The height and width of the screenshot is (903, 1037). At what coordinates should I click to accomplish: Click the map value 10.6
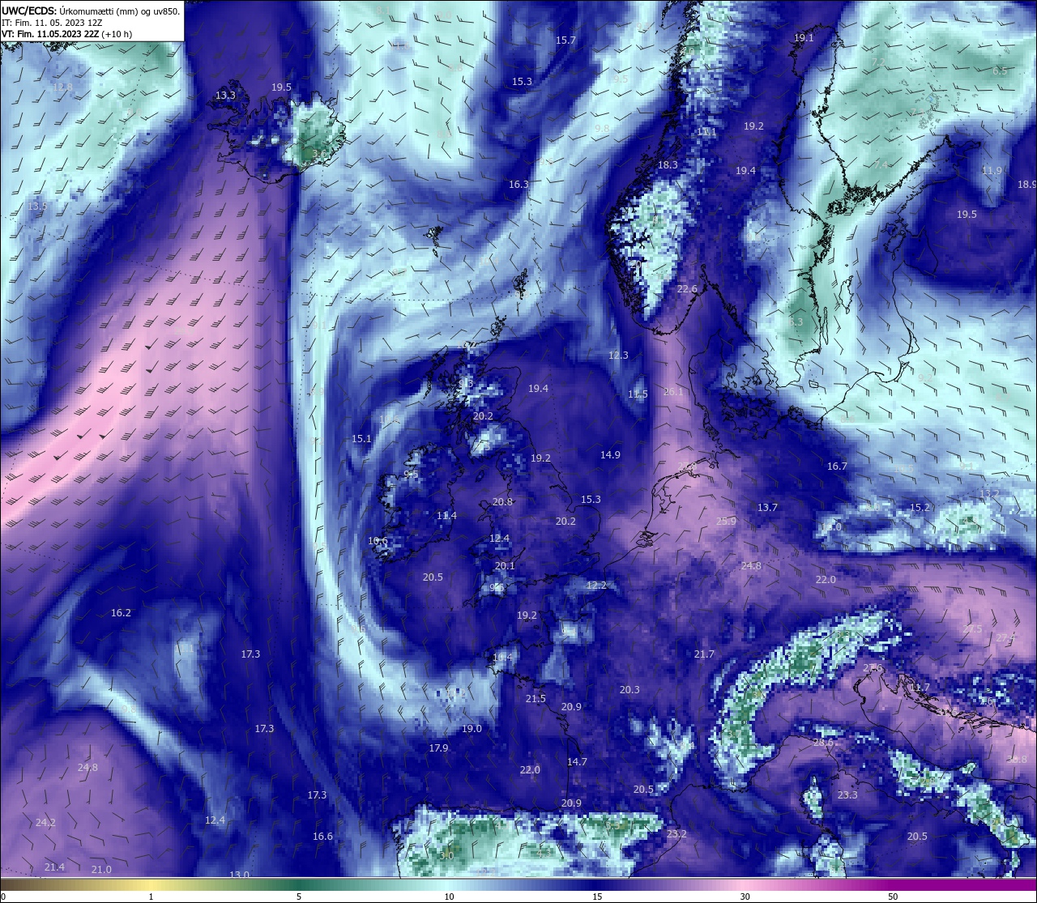(x=378, y=540)
